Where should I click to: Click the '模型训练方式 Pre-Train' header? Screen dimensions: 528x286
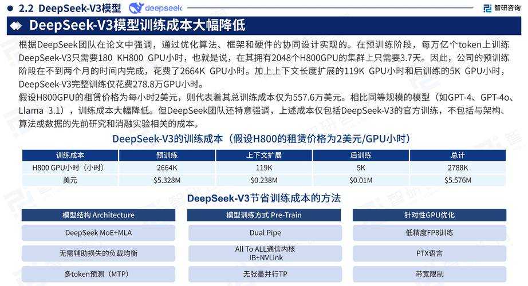(x=264, y=215)
